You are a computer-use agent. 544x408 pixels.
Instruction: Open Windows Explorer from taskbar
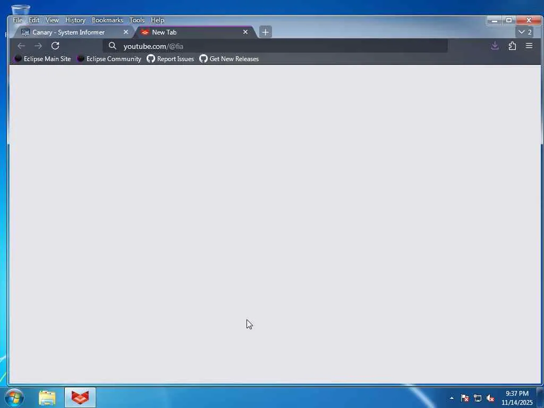point(47,397)
